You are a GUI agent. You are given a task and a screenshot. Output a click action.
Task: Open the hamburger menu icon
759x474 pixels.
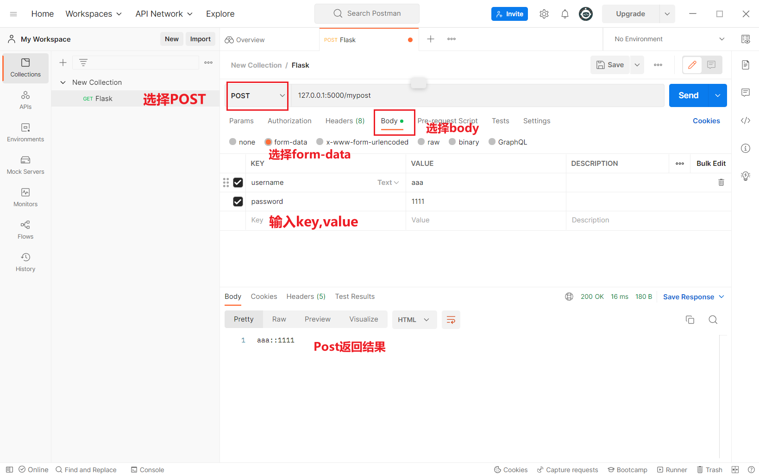(13, 14)
